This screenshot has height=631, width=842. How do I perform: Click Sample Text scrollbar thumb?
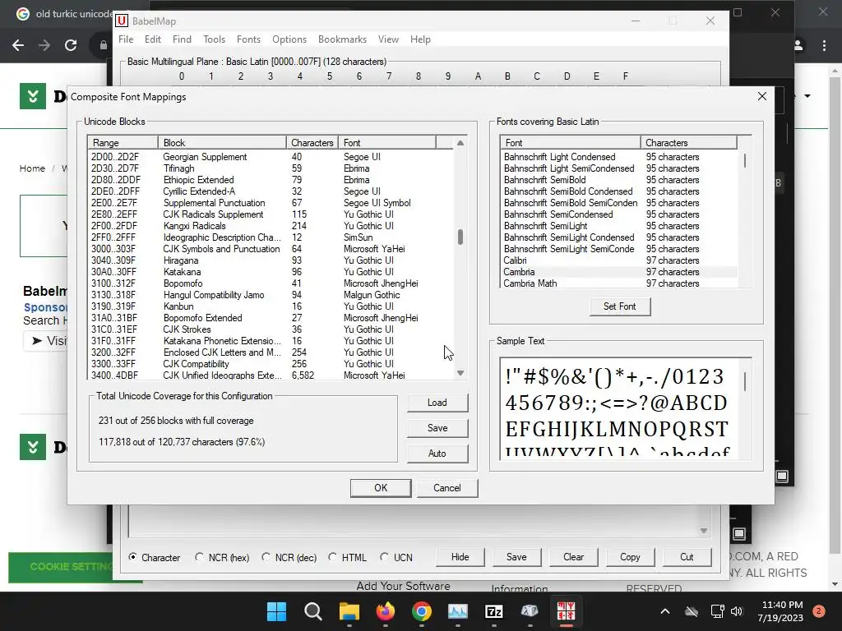tap(745, 381)
